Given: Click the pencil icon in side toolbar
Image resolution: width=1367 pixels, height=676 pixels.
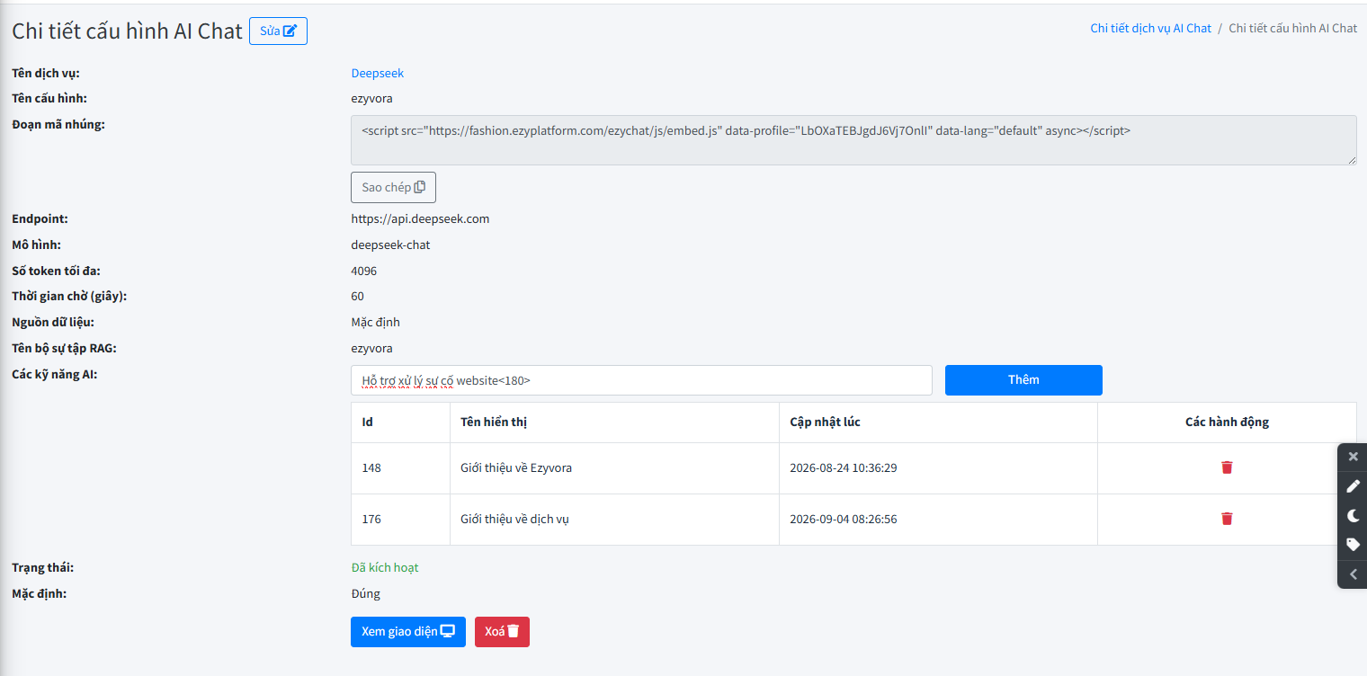Looking at the screenshot, I should (1353, 486).
